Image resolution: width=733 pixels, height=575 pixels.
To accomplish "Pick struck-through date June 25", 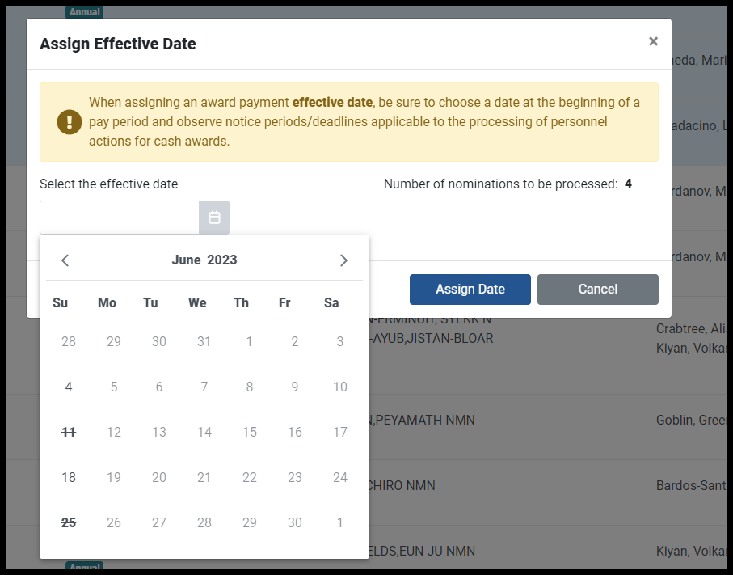I will click(69, 522).
